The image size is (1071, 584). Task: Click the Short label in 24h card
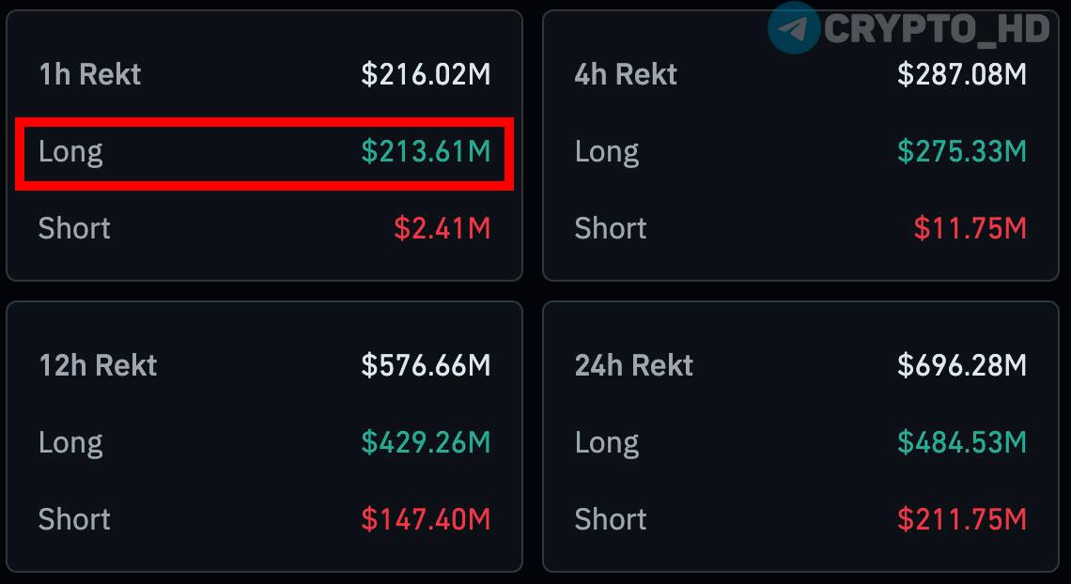pyautogui.click(x=610, y=520)
